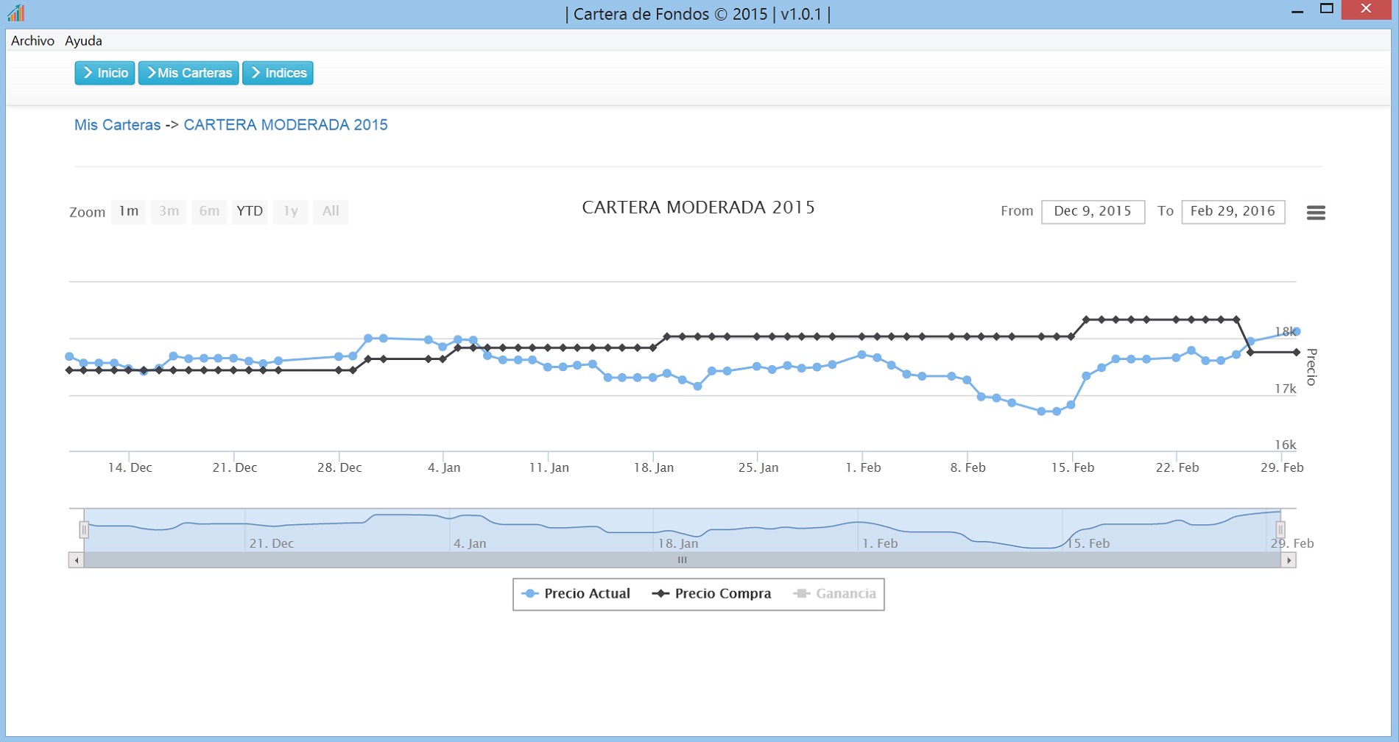Open the Ayuda menu
Screen dimensions: 1399x742
[83, 40]
